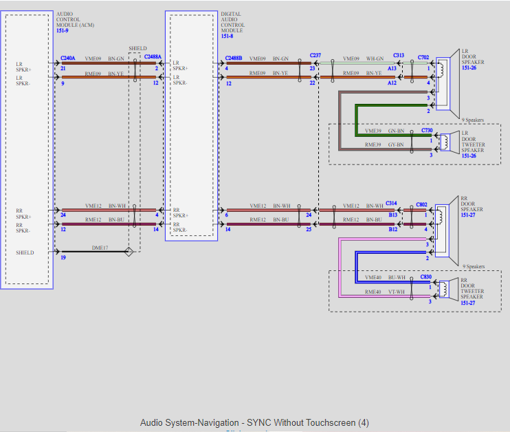Click the RME40 VT-WH wire label
510x432 pixels.
[385, 292]
